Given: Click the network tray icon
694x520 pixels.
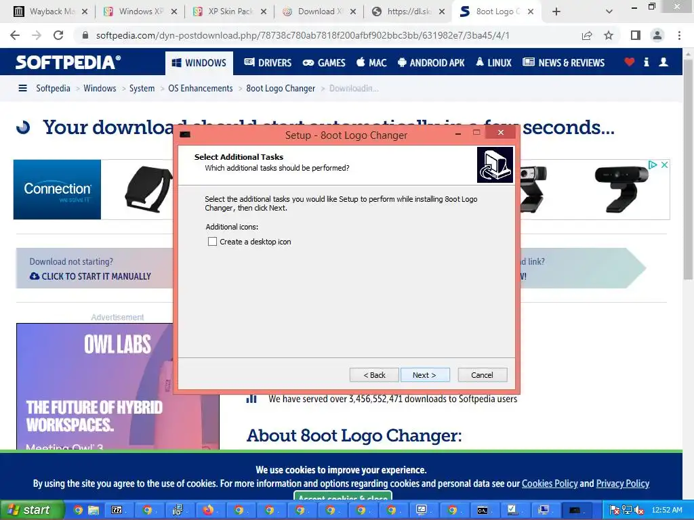Looking at the screenshot, I should tap(627, 511).
